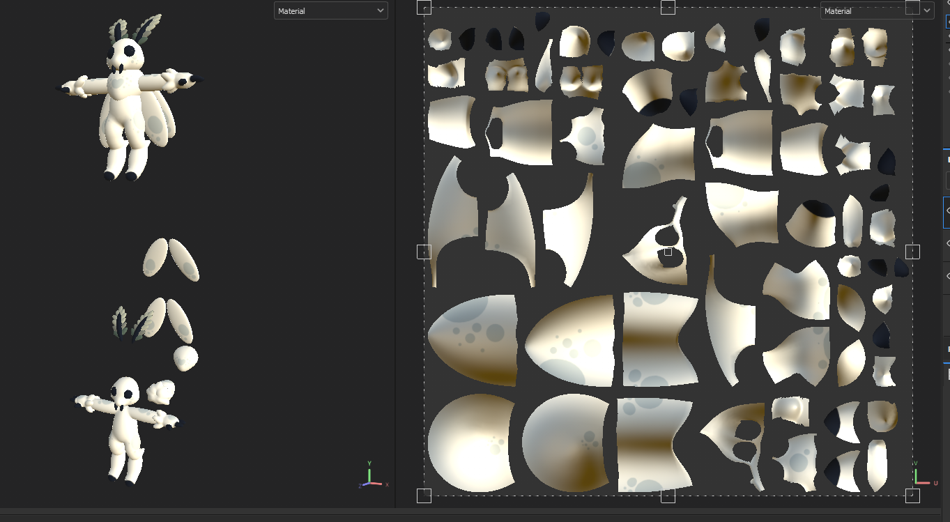The image size is (950, 522).
Task: Click the winged moth character with antennae
Action: [129, 98]
